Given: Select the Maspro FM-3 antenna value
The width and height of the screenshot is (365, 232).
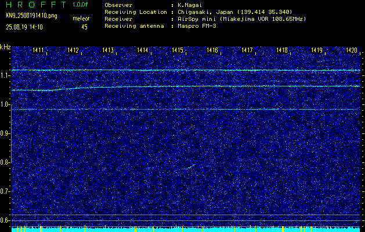Looking at the screenshot, I should 197,26.
